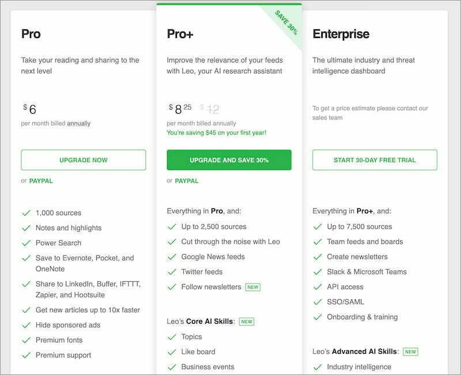Viewport: 461px width, 375px height.
Task: Select the Pro plan heading
Action: [31, 34]
